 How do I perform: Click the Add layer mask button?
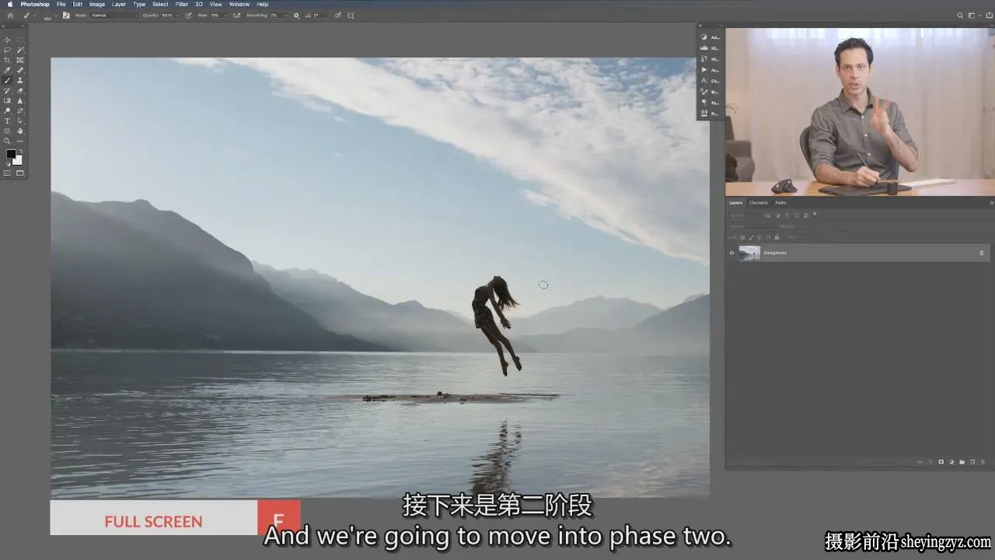tap(941, 462)
